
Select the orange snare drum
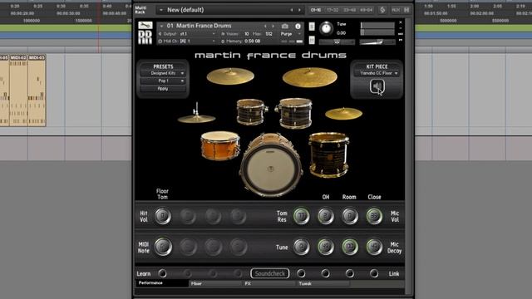pyautogui.click(x=220, y=146)
